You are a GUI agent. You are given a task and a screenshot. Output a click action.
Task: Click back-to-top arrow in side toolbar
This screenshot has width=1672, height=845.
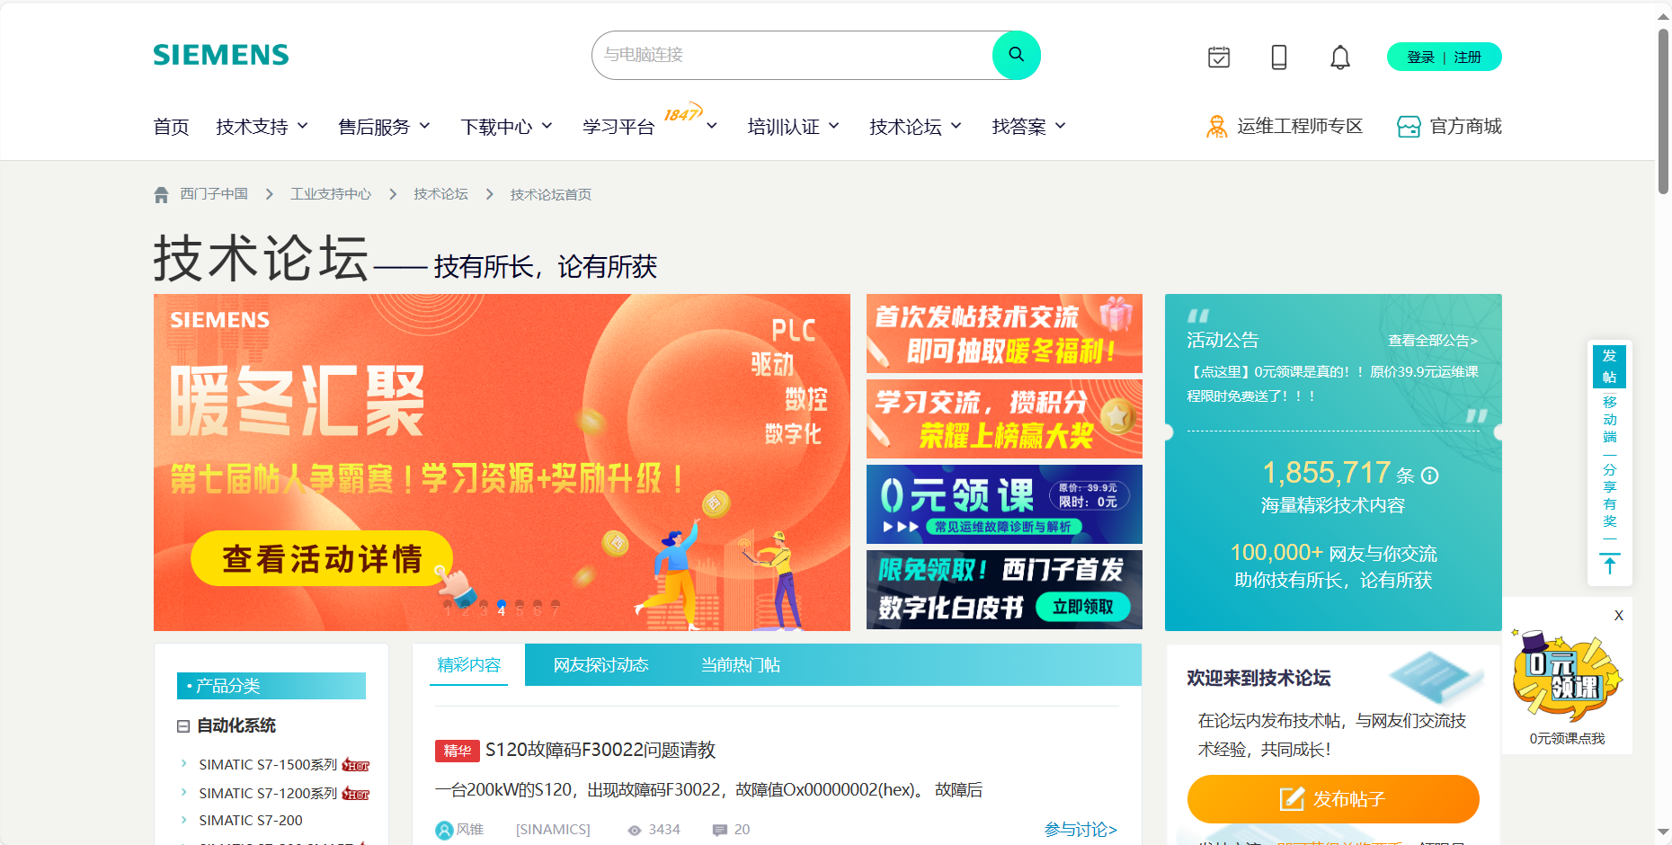1609,565
